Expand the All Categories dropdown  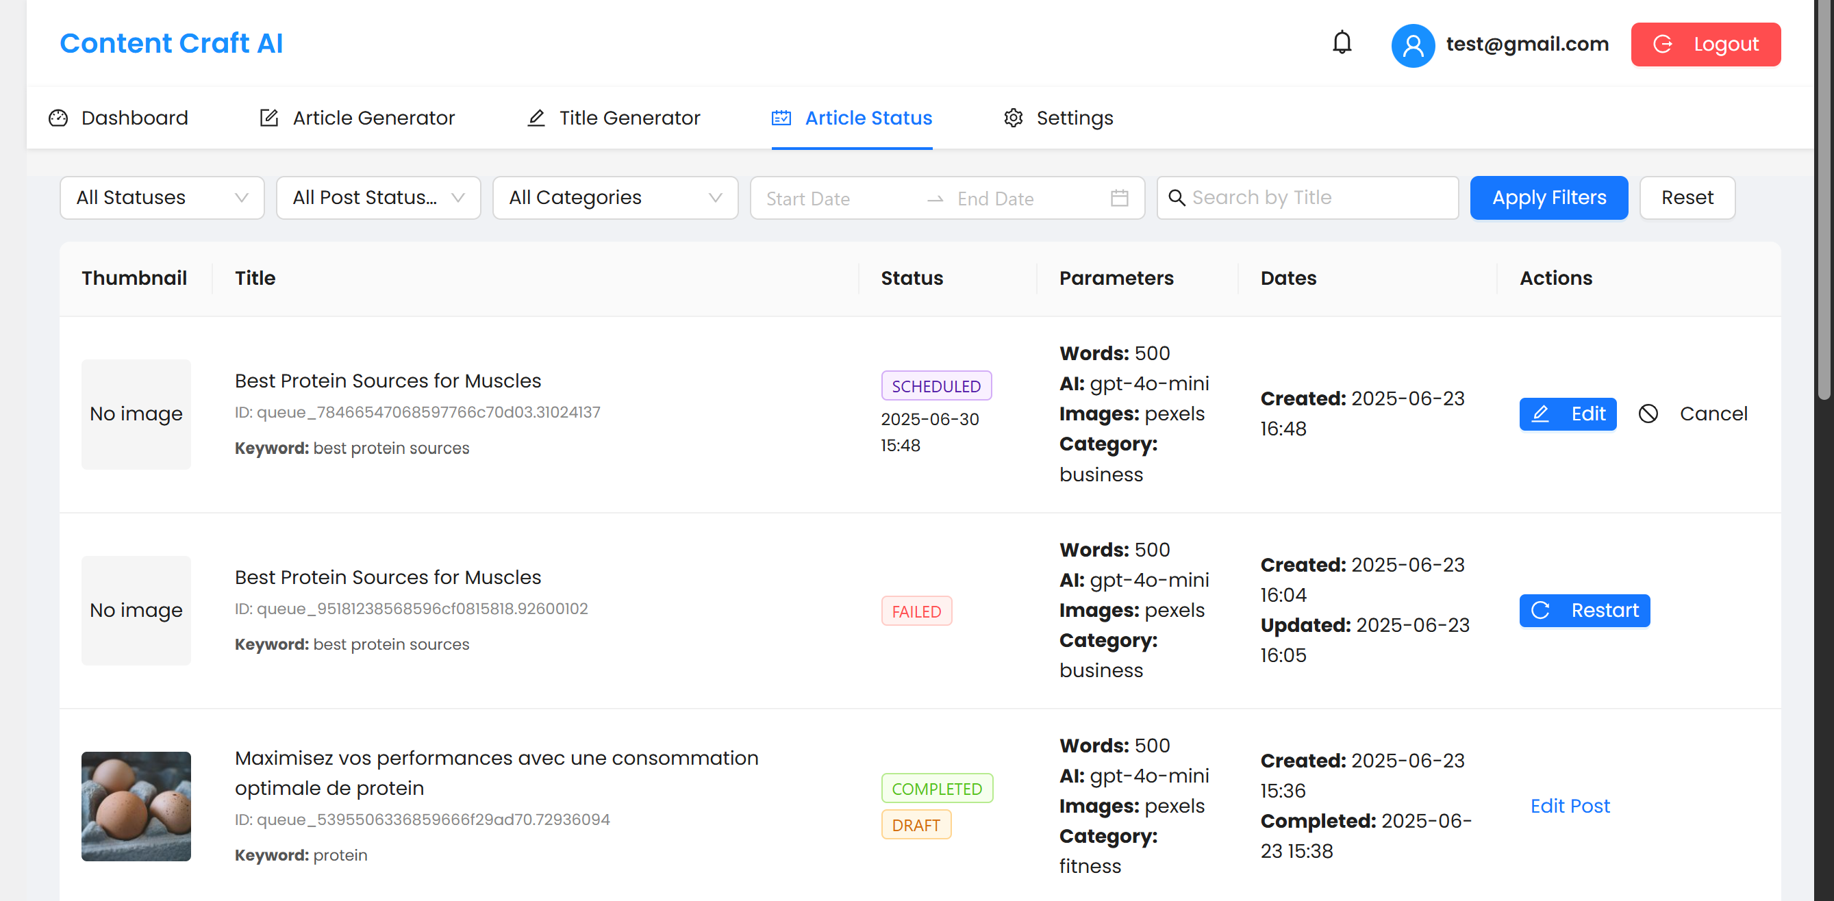tap(615, 198)
